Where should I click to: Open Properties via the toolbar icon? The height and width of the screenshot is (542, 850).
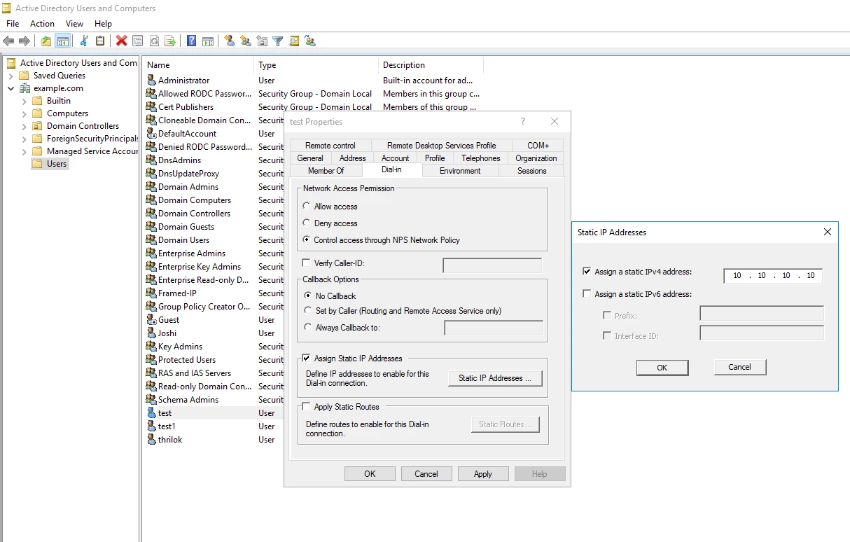click(138, 41)
